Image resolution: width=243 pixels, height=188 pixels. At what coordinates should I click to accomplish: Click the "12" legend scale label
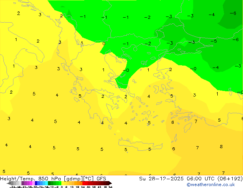pyautogui.click(x=72, y=187)
